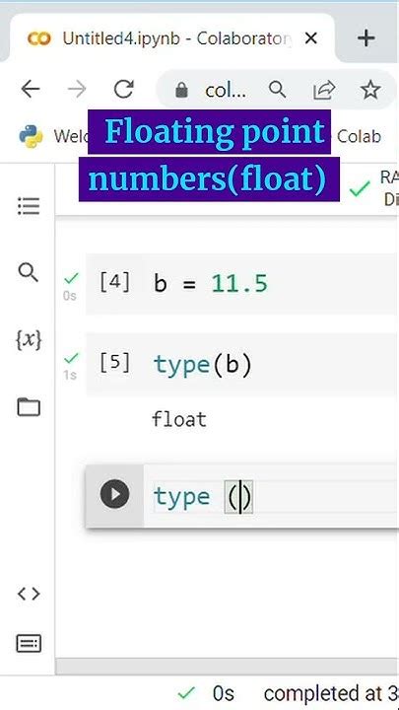Viewport: 399px width, 710px height.
Task: Click the browser reload icon
Action: pos(123,89)
